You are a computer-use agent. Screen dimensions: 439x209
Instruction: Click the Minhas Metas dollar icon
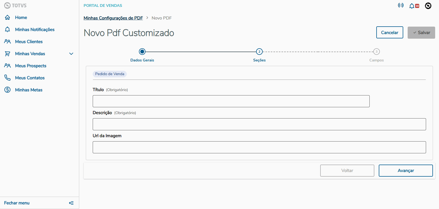(x=7, y=90)
